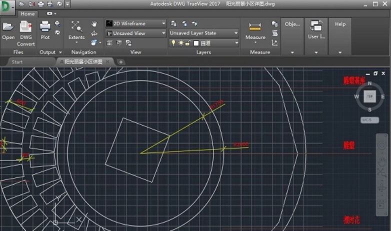Click the viewports icon in View panel
391x231 pixels.
point(128,43)
